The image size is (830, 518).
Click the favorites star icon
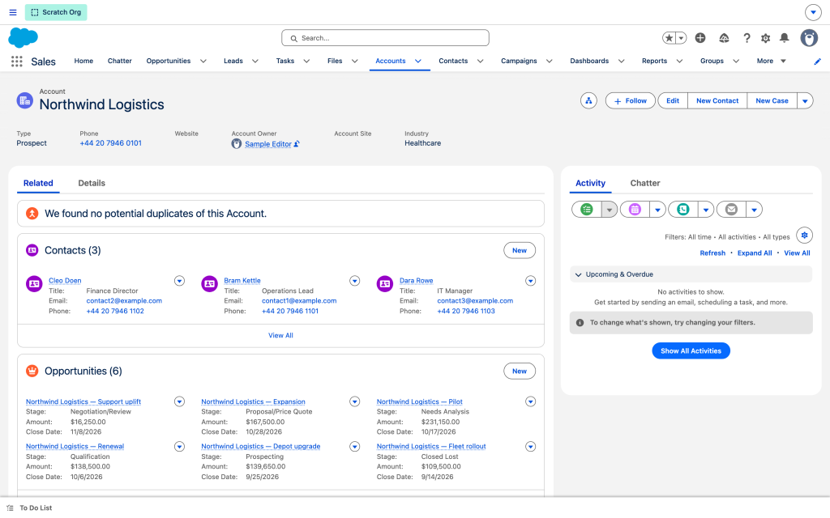(669, 38)
